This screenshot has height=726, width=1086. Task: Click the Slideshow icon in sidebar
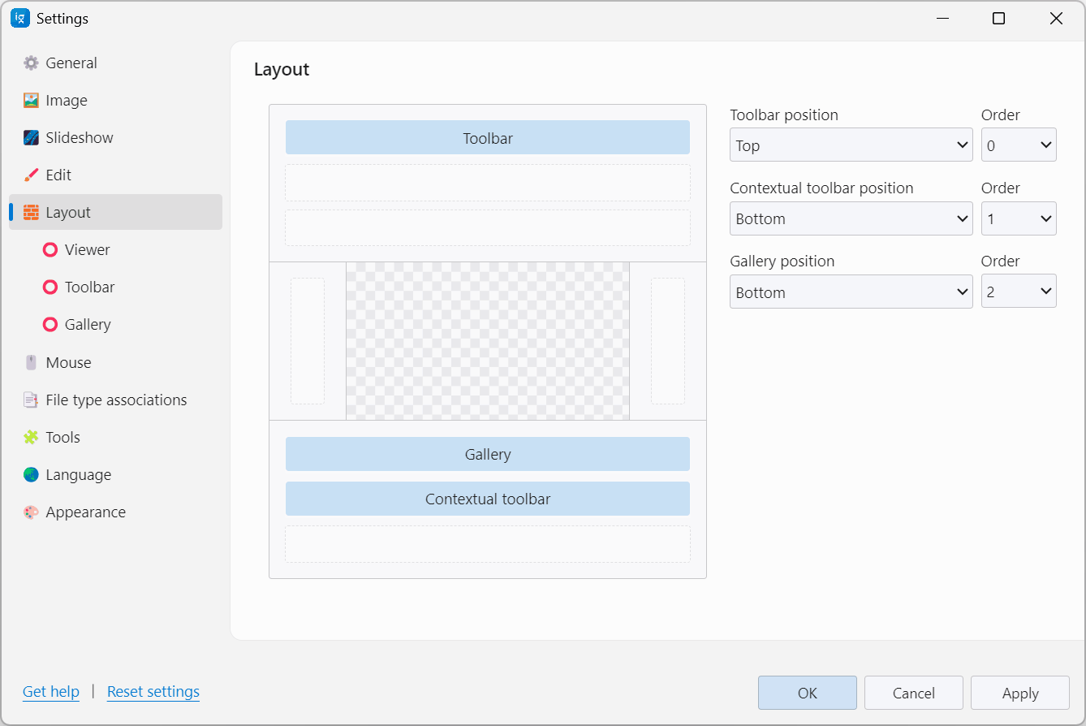click(x=31, y=138)
